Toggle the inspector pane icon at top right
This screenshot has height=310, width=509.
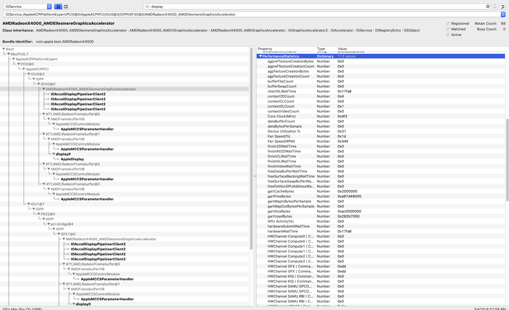click(x=503, y=6)
